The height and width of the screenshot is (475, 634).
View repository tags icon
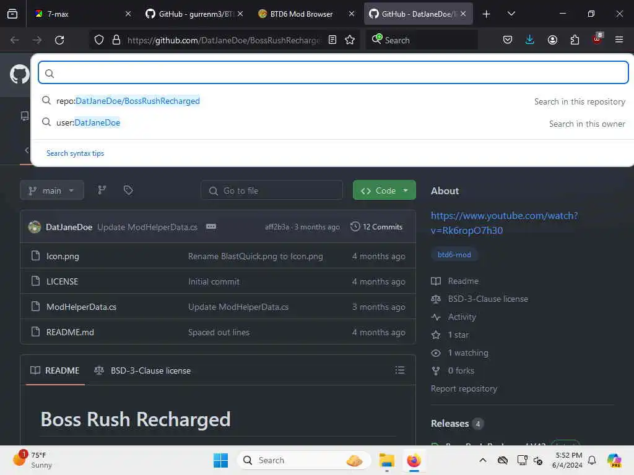coord(128,190)
